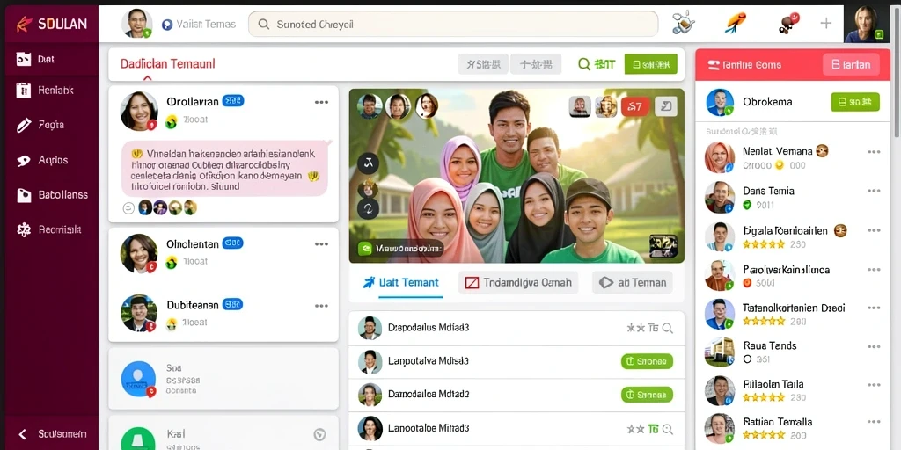Click the star rating under Tatanolkortanien Draoi
The height and width of the screenshot is (450, 901).
coord(764,322)
